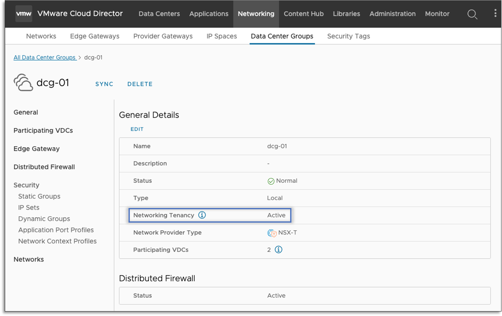Switch to the Security Tags tab
This screenshot has width=502, height=316.
348,36
